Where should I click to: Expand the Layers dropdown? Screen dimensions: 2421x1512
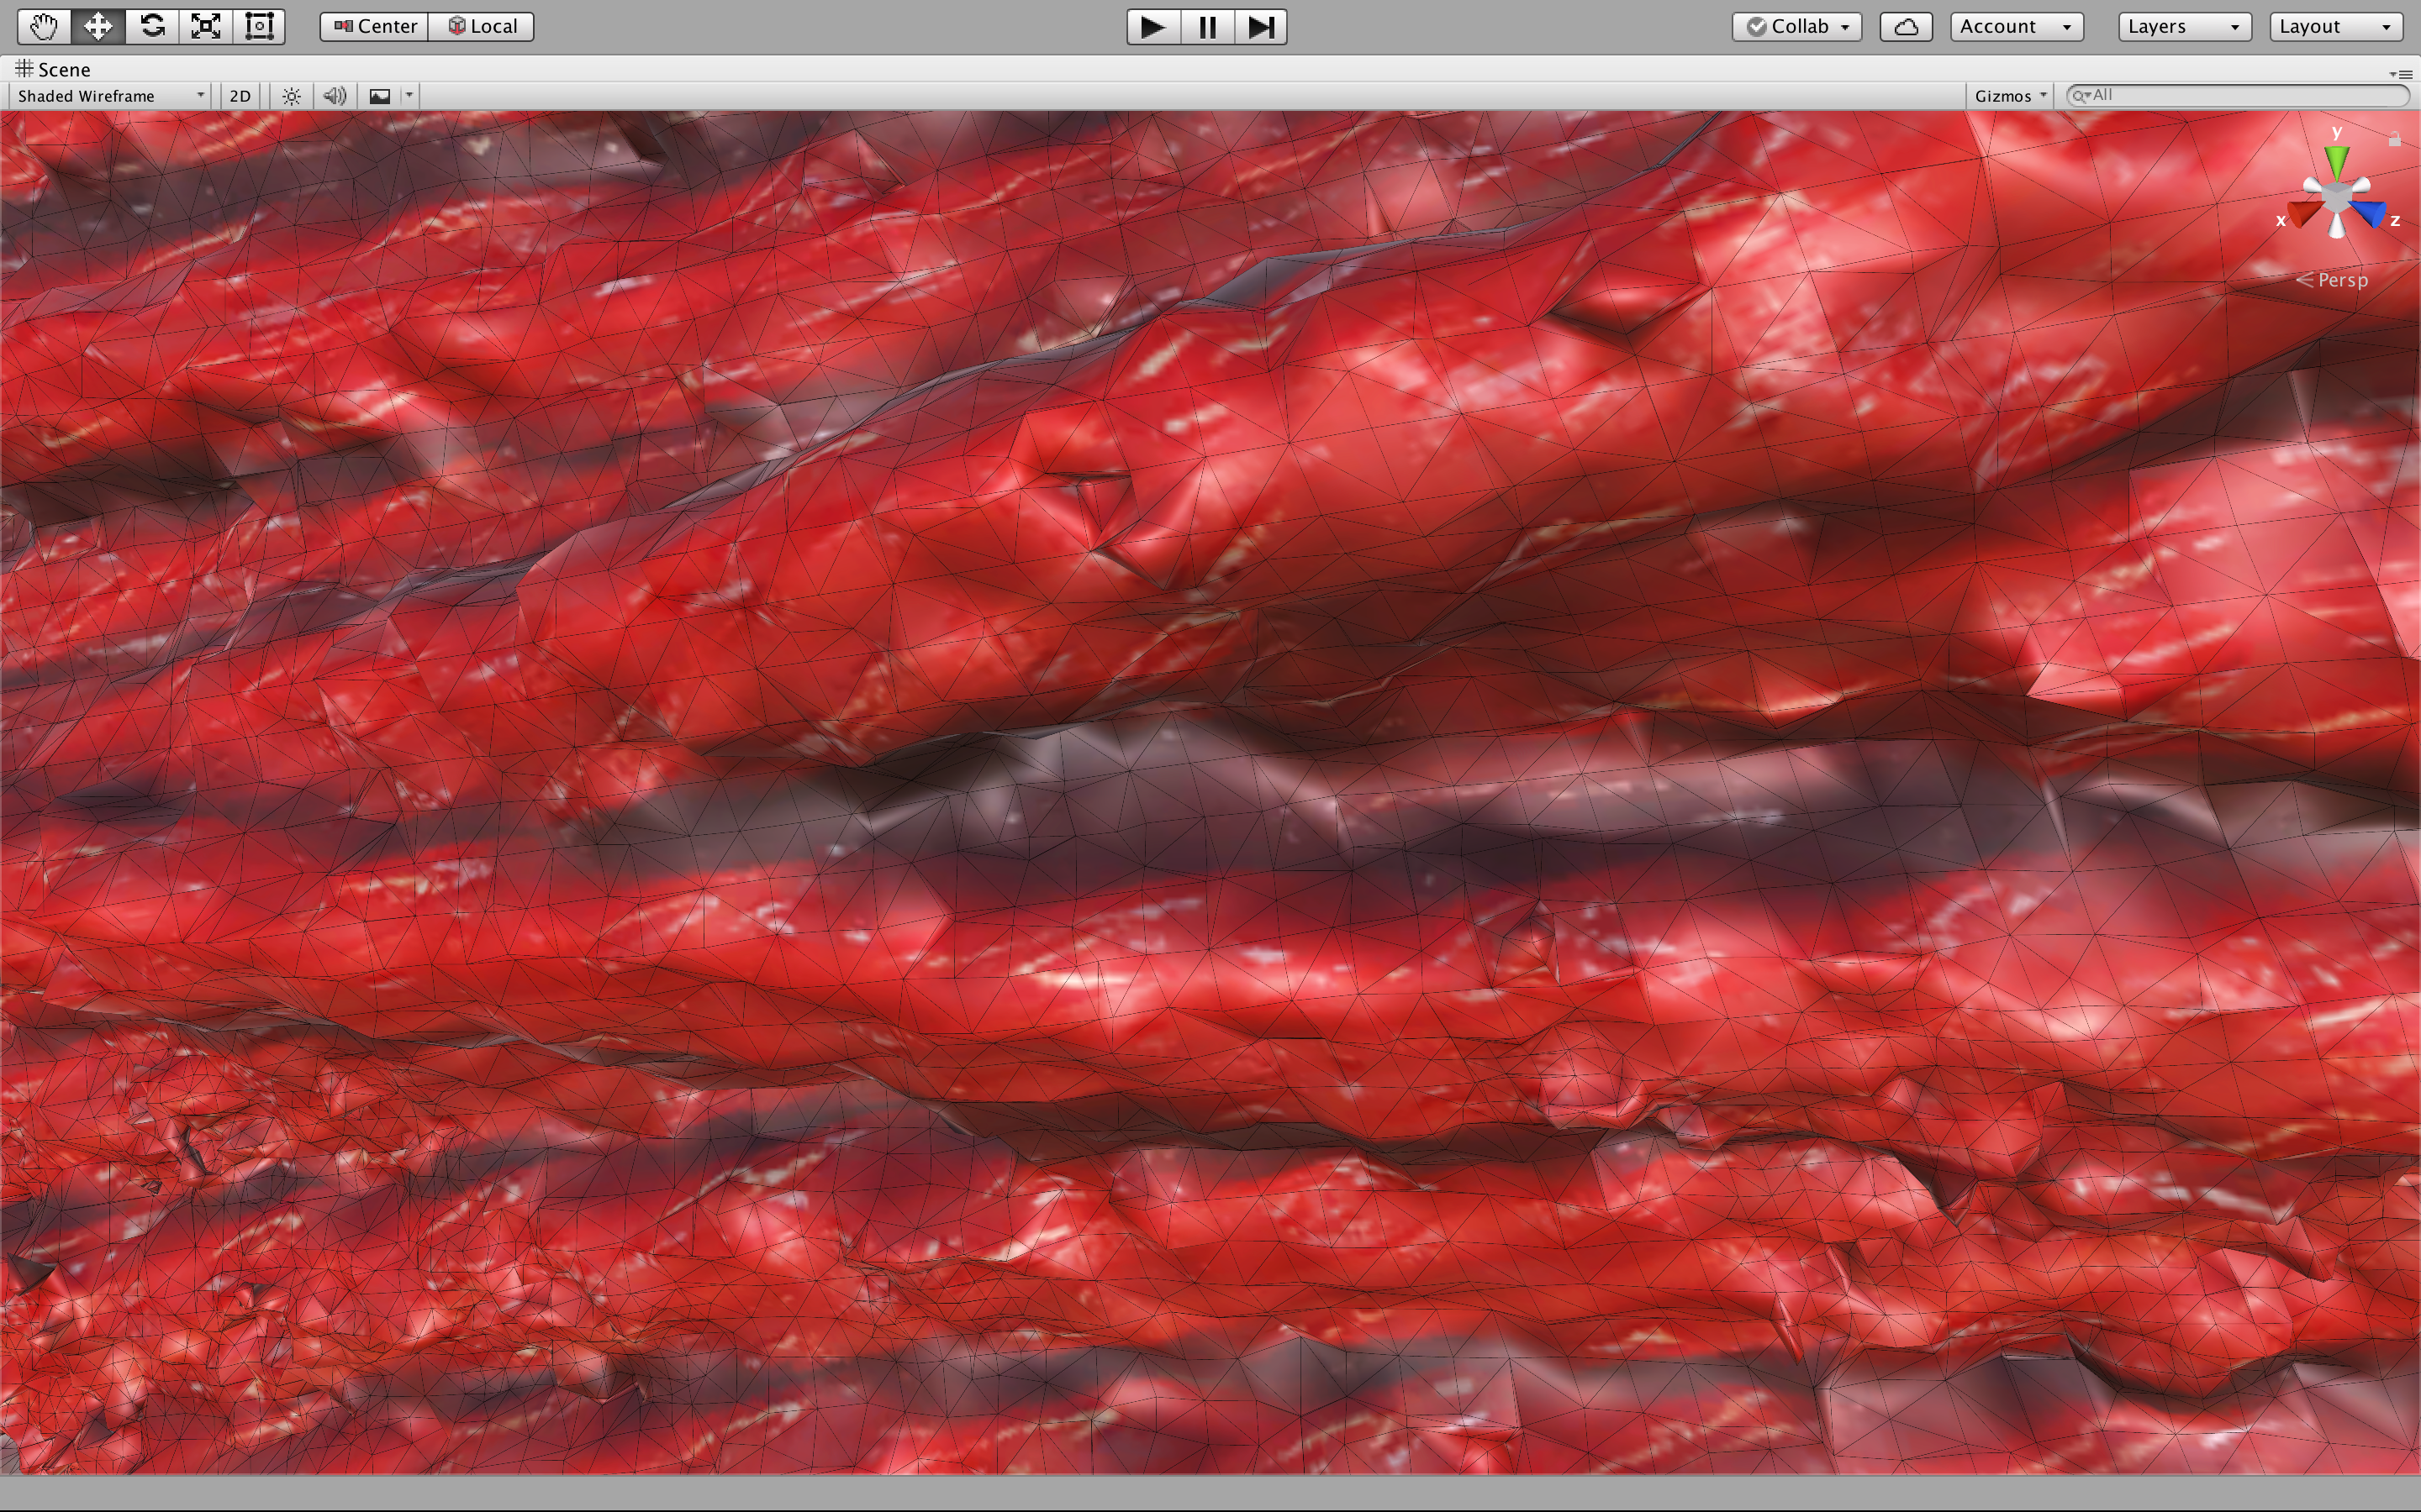pos(2184,27)
